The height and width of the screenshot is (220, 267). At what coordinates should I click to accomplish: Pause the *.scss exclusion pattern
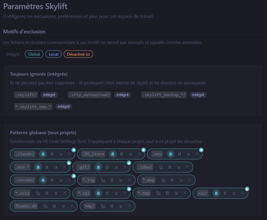coord(47,193)
